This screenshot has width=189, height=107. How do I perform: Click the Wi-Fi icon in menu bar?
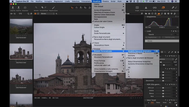(x=147, y=1)
